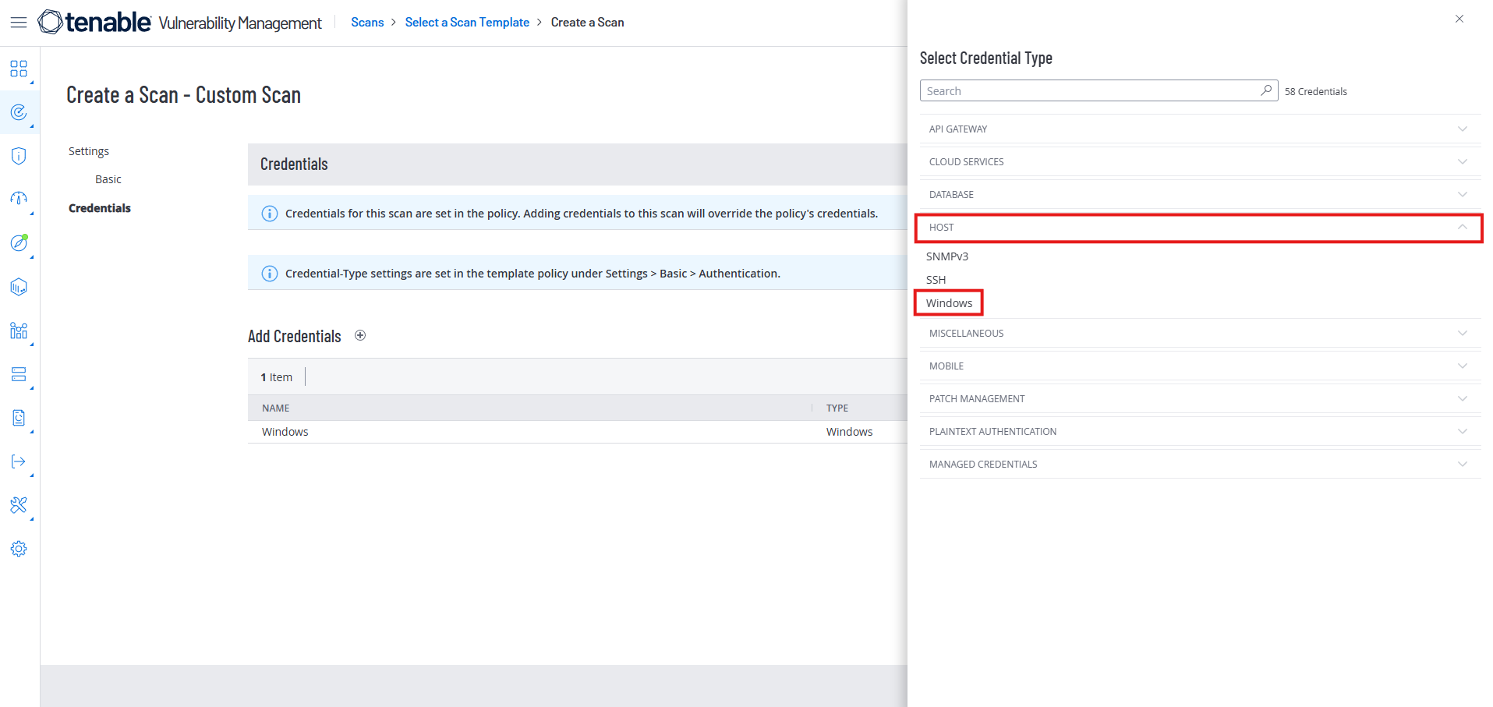Click the dashboard grid icon in sidebar
The height and width of the screenshot is (707, 1493).
(19, 69)
